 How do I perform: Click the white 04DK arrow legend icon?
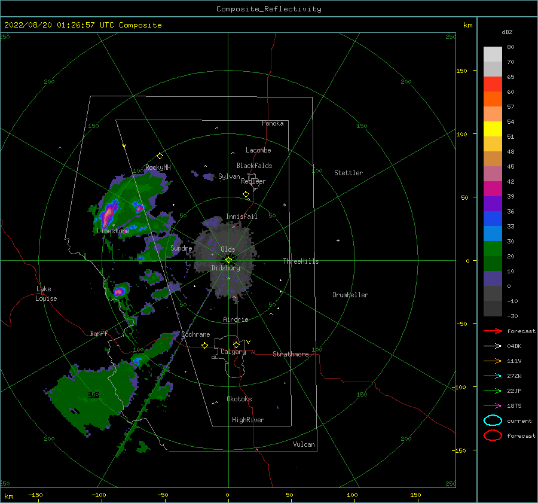(493, 346)
